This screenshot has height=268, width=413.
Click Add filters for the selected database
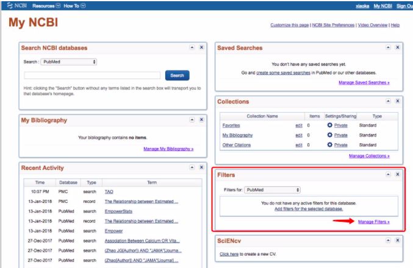(309, 209)
